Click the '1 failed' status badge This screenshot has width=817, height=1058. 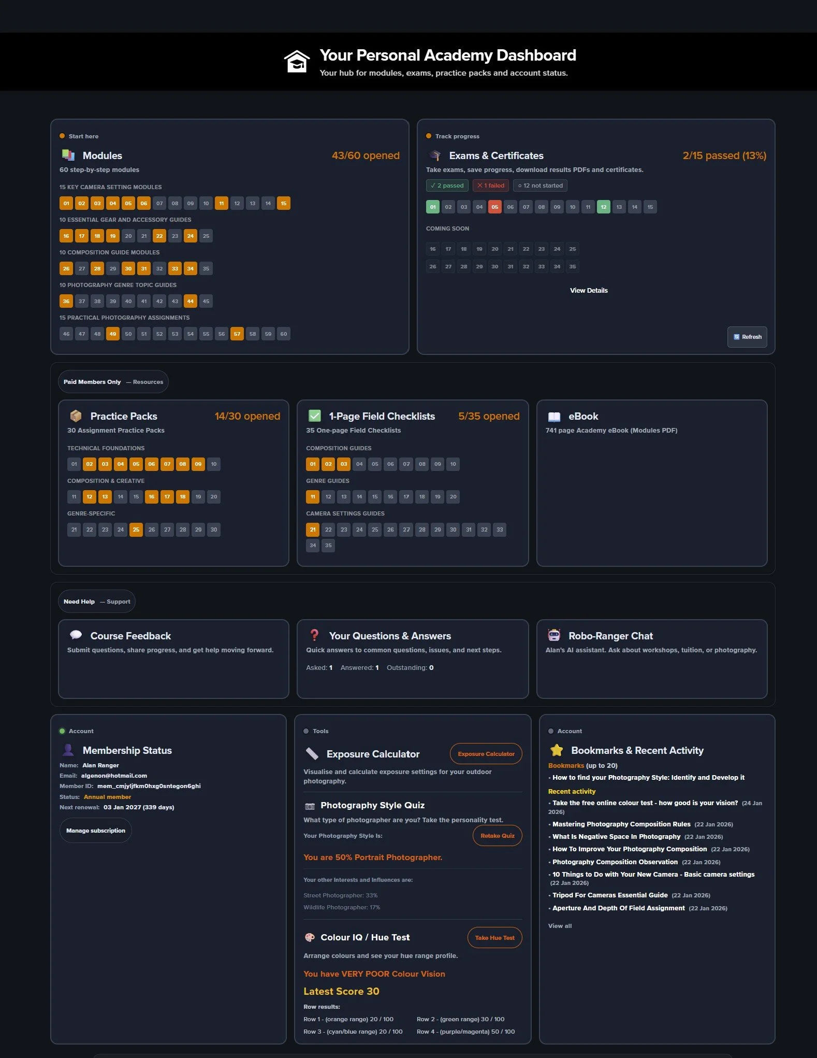tap(491, 185)
